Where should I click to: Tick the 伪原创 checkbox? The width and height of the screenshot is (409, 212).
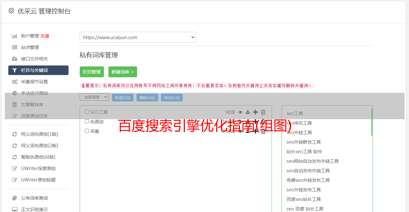(87, 121)
